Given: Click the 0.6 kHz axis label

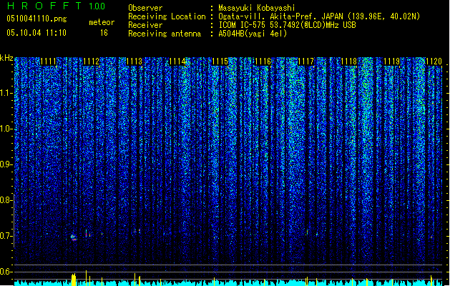Looking at the screenshot, I should point(6,272).
